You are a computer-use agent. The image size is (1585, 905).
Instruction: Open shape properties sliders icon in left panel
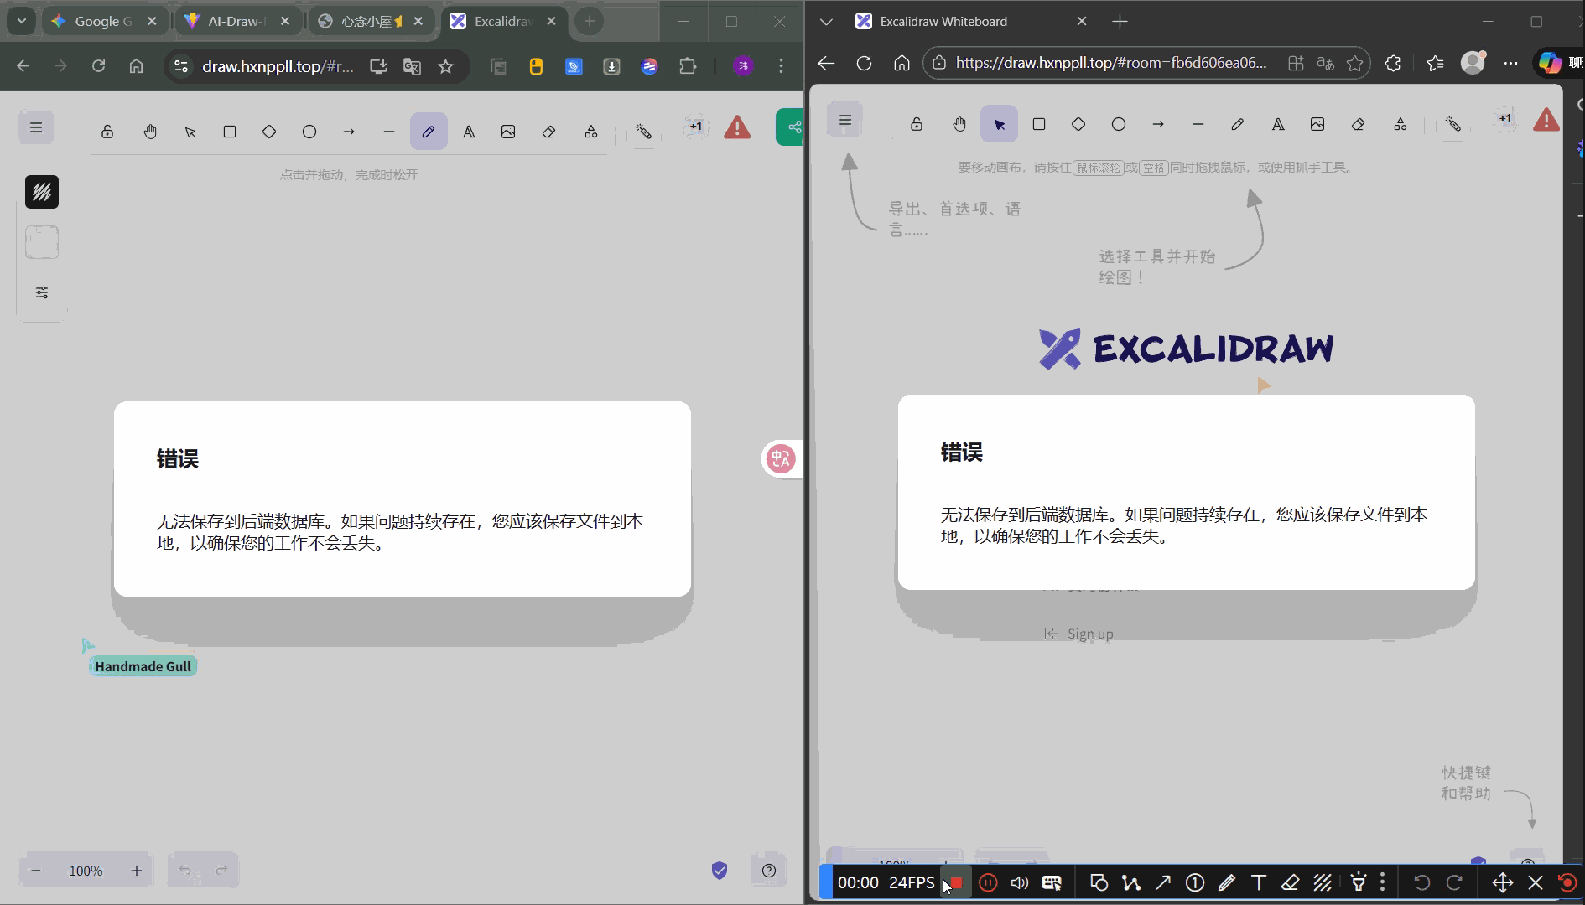pyautogui.click(x=42, y=292)
